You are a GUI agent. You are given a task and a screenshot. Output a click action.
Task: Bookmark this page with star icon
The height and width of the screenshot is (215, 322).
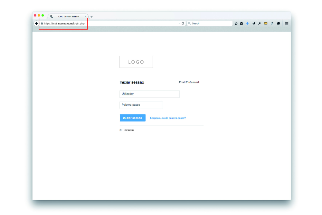click(x=236, y=23)
